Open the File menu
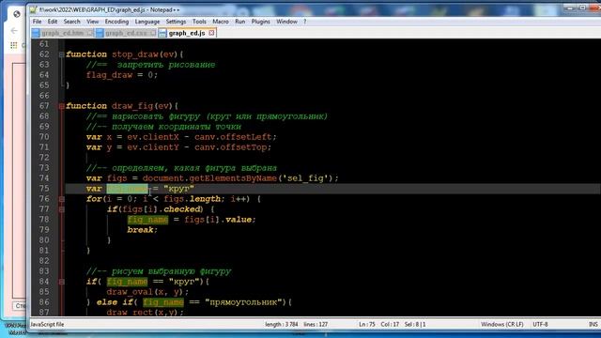This screenshot has height=338, width=601. click(38, 22)
